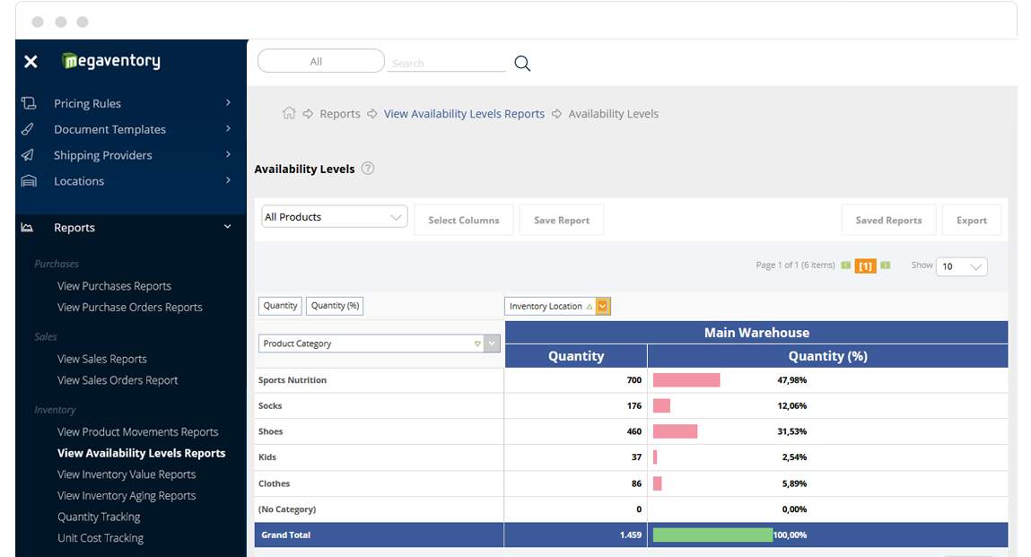Screen dimensions: 1031x557
Task: Click the home breadcrumb icon
Action: [289, 114]
